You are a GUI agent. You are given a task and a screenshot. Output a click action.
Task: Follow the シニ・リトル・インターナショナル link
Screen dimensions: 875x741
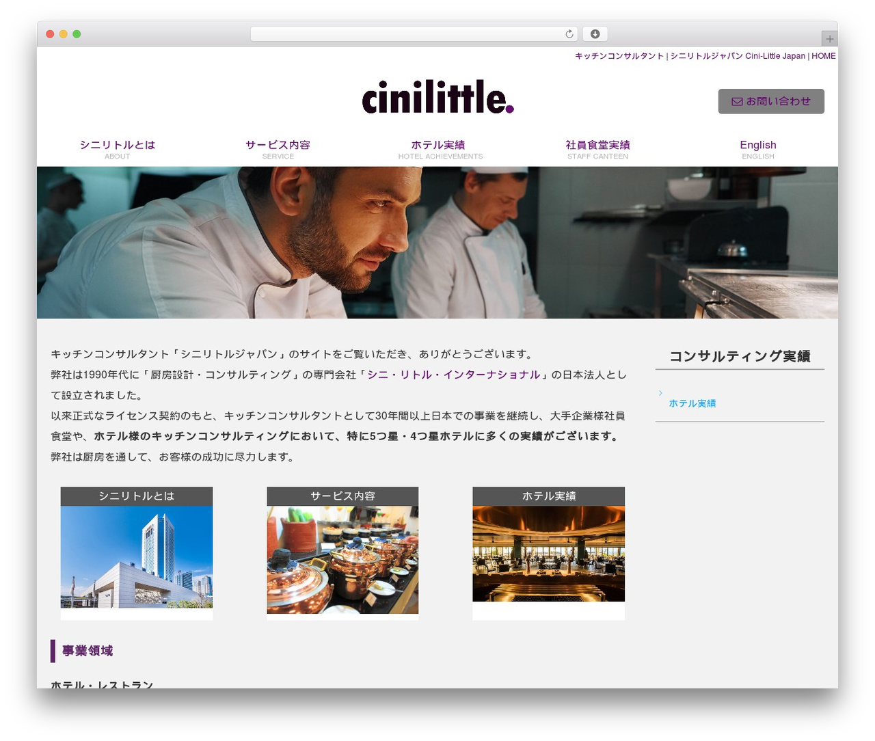(x=454, y=375)
